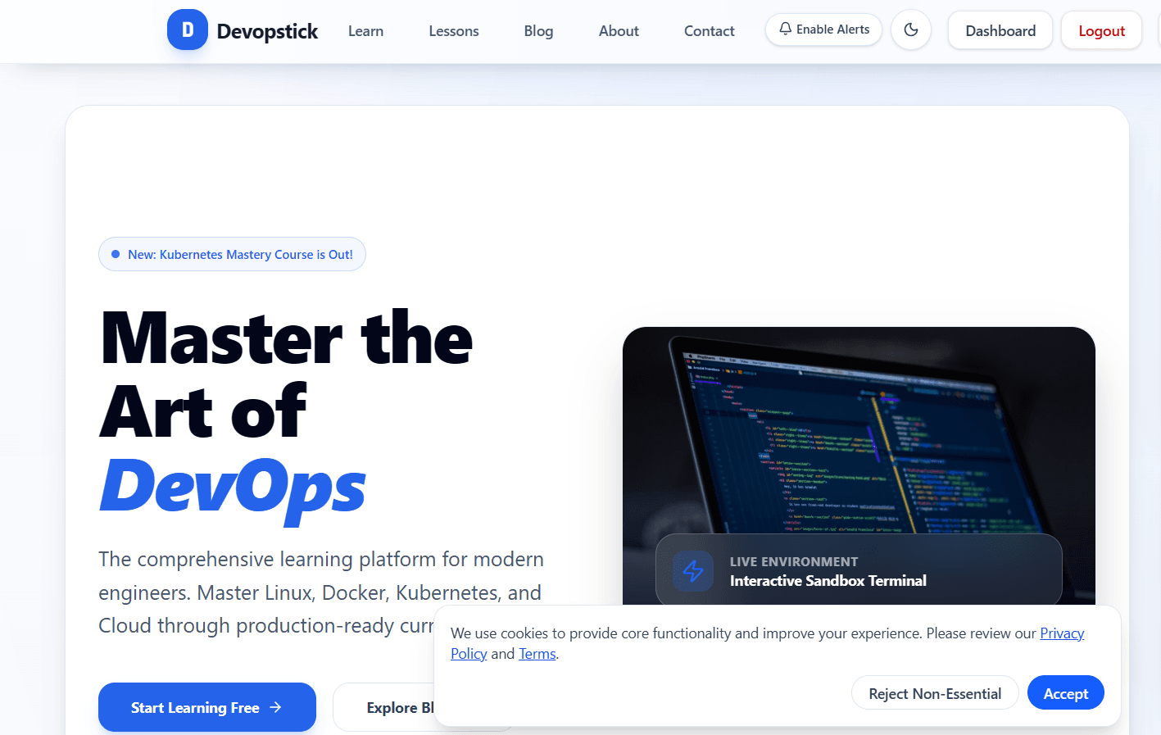The image size is (1161, 735).
Task: Click the blue D logo icon
Action: click(188, 30)
